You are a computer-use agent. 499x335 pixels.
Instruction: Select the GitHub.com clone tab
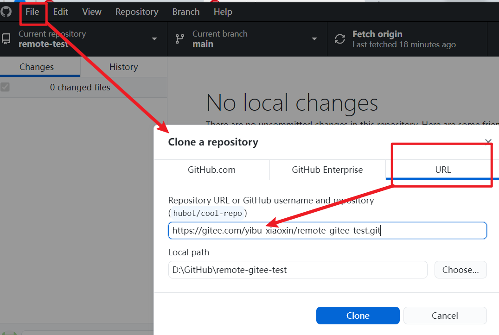click(211, 170)
